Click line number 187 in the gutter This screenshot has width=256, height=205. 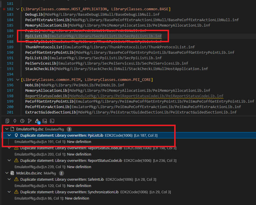10,36
